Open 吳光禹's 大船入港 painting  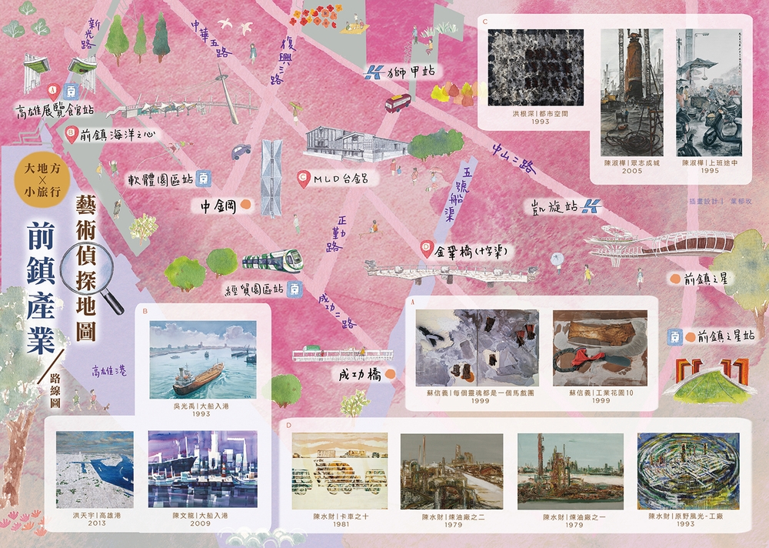[203, 360]
